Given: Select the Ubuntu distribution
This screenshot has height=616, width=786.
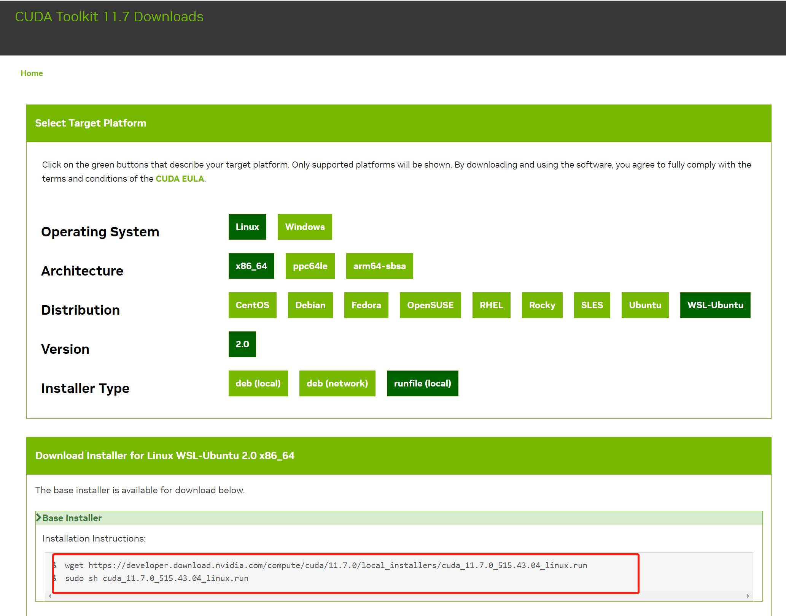Looking at the screenshot, I should pos(645,305).
